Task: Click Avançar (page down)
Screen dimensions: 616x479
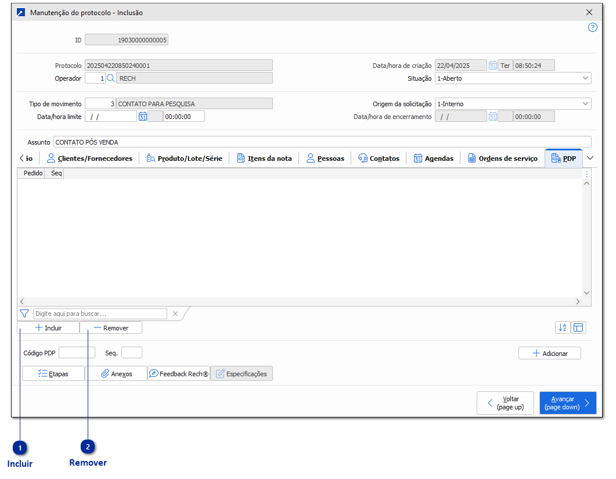Action: (568, 403)
